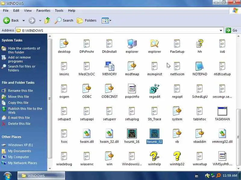Click the WINDOWS taskbar button
The height and width of the screenshot is (180, 241).
click(41, 175)
